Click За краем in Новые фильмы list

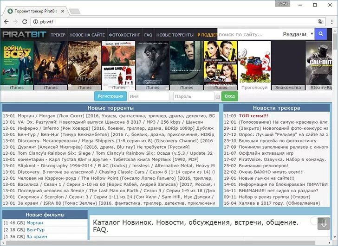coord(37,237)
